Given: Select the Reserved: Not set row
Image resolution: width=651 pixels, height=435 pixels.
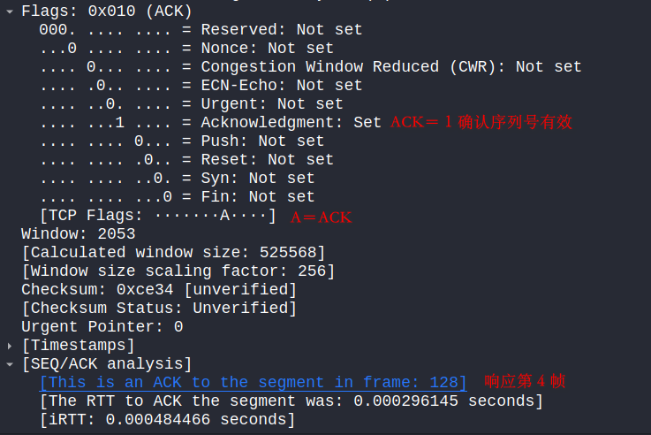Looking at the screenshot, I should [x=201, y=29].
